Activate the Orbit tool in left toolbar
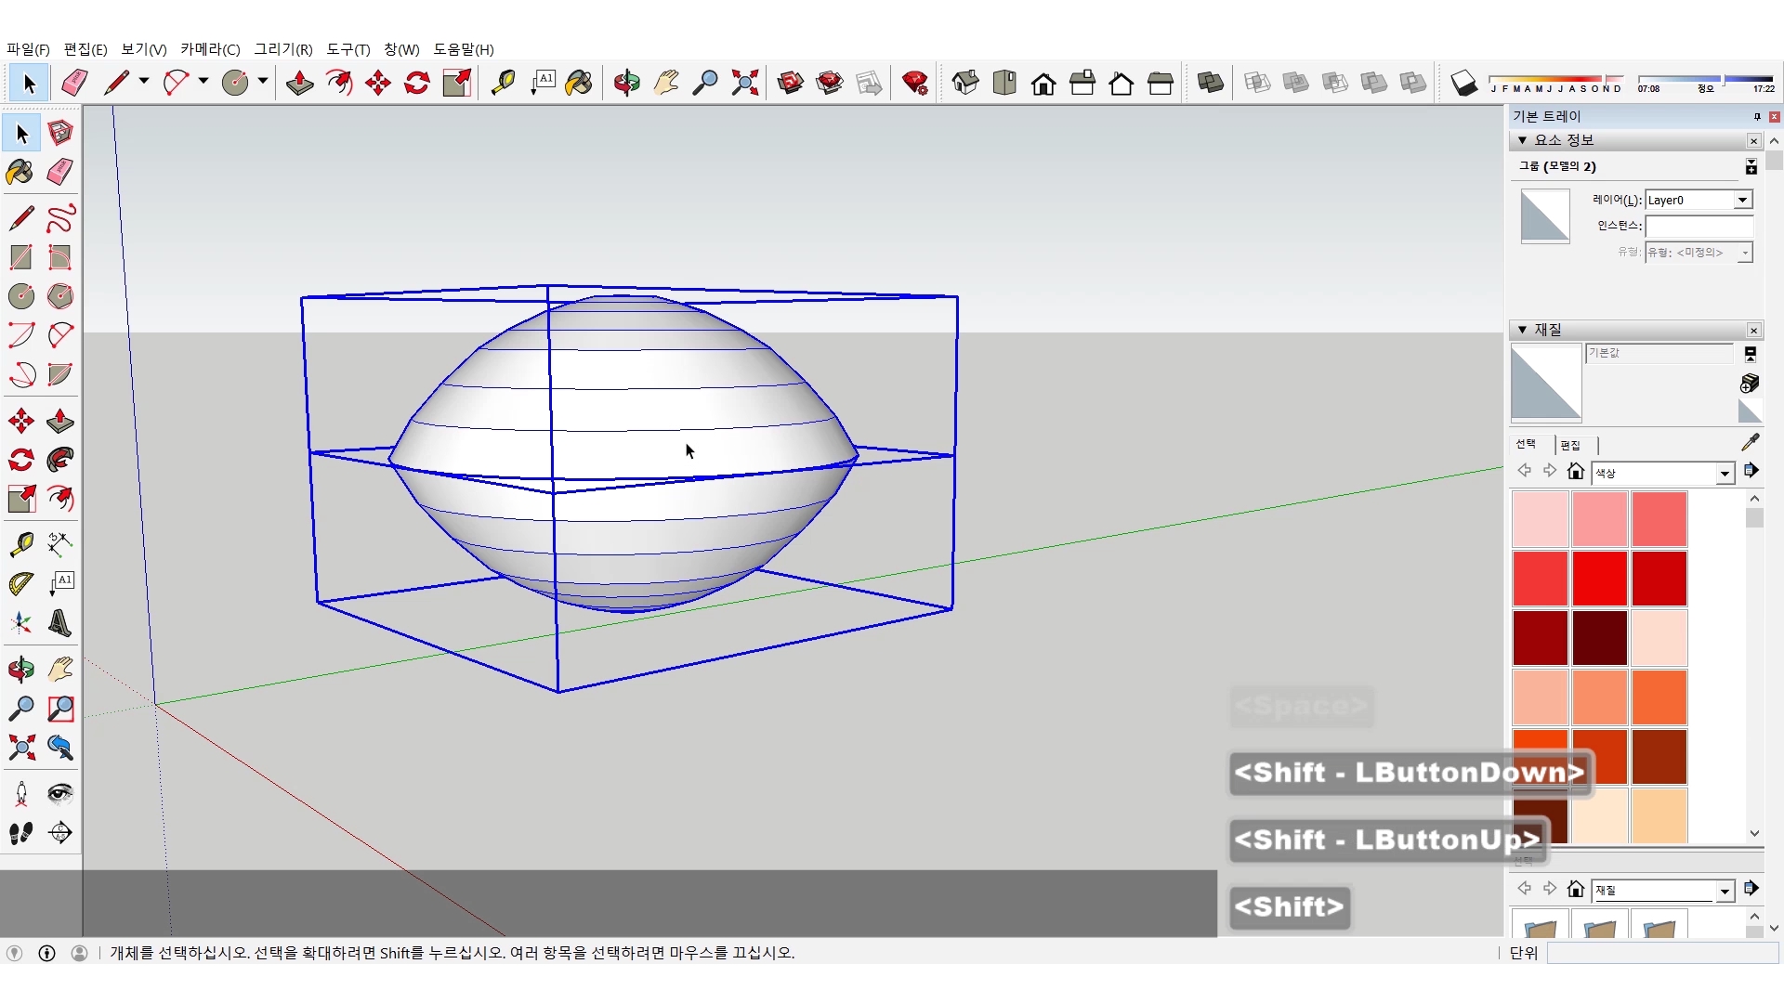 coord(20,670)
